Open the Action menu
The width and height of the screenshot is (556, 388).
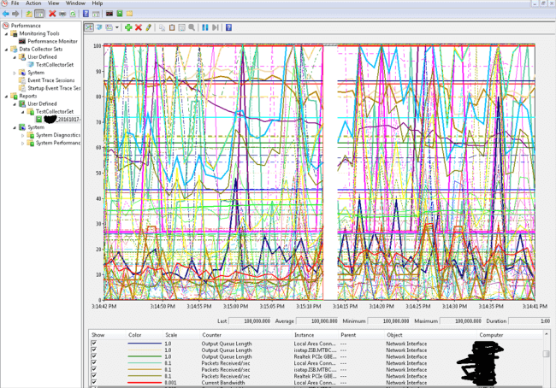point(33,3)
